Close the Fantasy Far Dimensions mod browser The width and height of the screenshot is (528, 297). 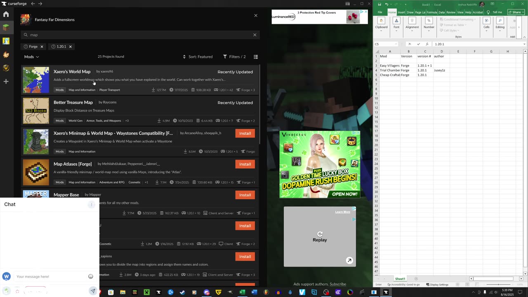256,16
